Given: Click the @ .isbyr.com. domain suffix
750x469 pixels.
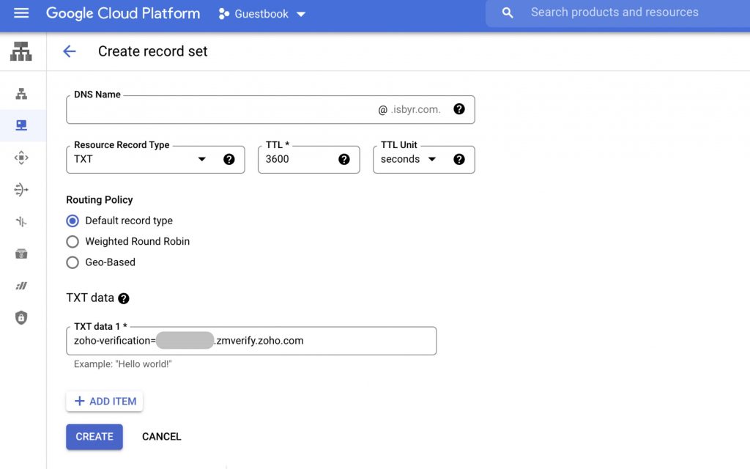Looking at the screenshot, I should [409, 110].
